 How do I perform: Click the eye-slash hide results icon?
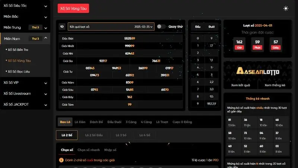[x=62, y=27]
